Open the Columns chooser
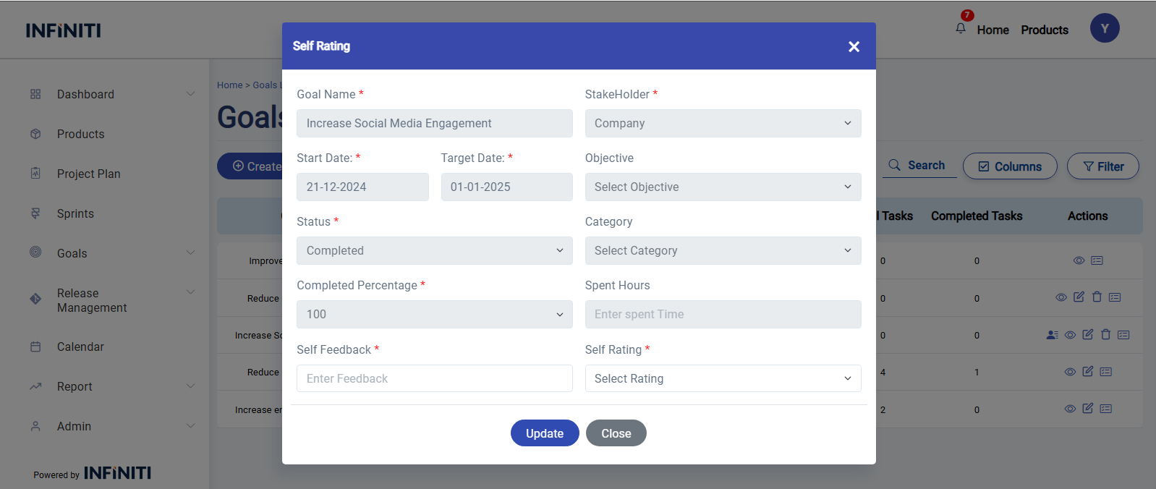The width and height of the screenshot is (1156, 489). 1010,166
